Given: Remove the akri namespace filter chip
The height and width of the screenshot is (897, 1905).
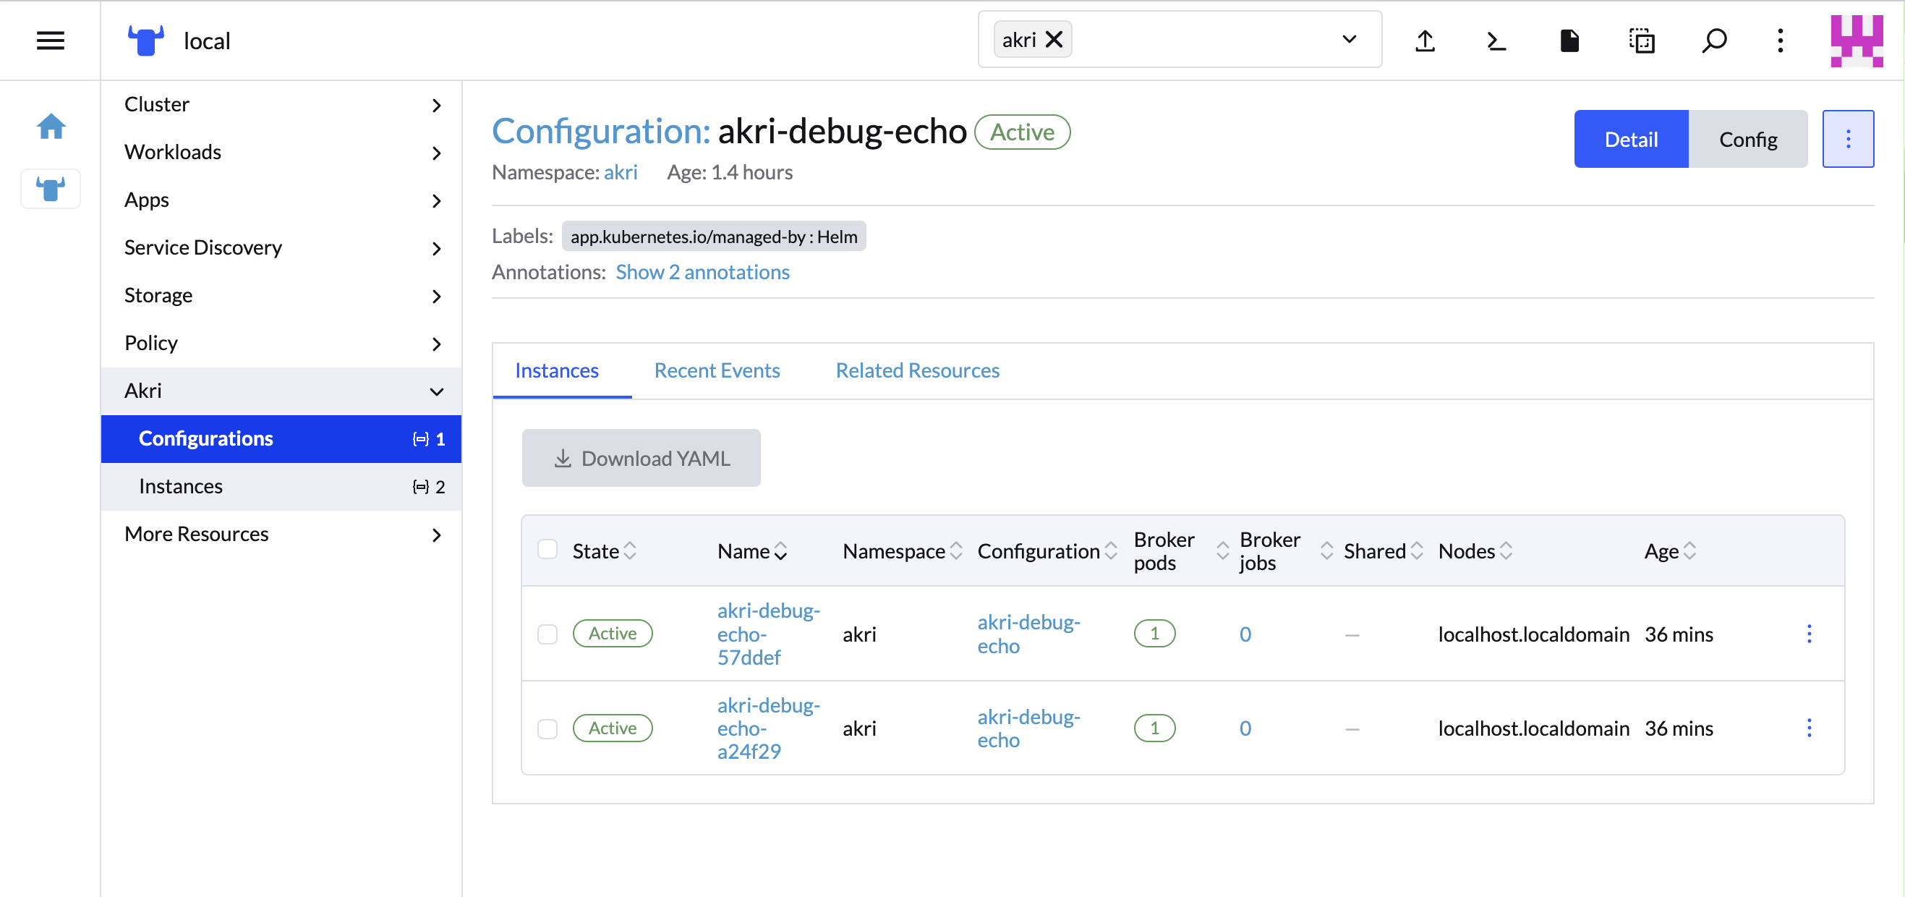Looking at the screenshot, I should pyautogui.click(x=1054, y=40).
